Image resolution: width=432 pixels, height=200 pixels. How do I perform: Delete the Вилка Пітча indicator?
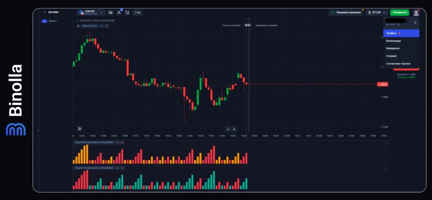point(107,26)
